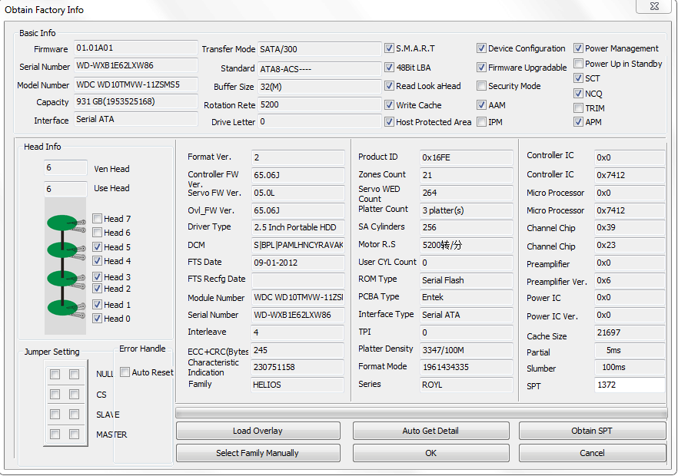Click the Rotation Rate 5200 field

[x=319, y=104]
